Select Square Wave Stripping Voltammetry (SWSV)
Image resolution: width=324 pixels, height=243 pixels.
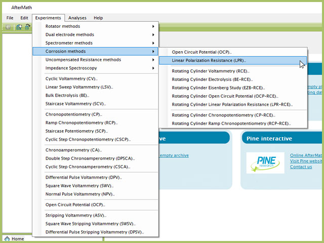click(x=95, y=224)
